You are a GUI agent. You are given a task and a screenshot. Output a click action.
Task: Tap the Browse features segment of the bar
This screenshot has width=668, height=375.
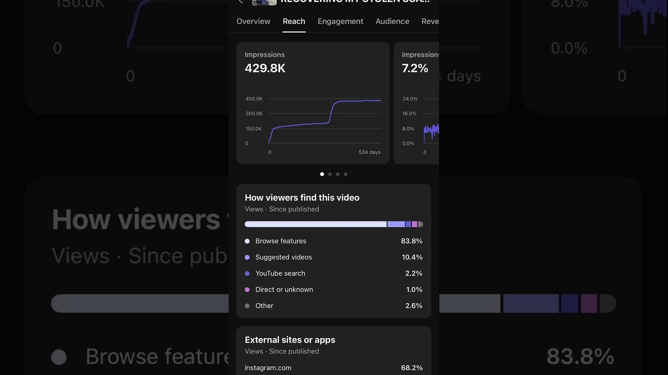pos(316,224)
